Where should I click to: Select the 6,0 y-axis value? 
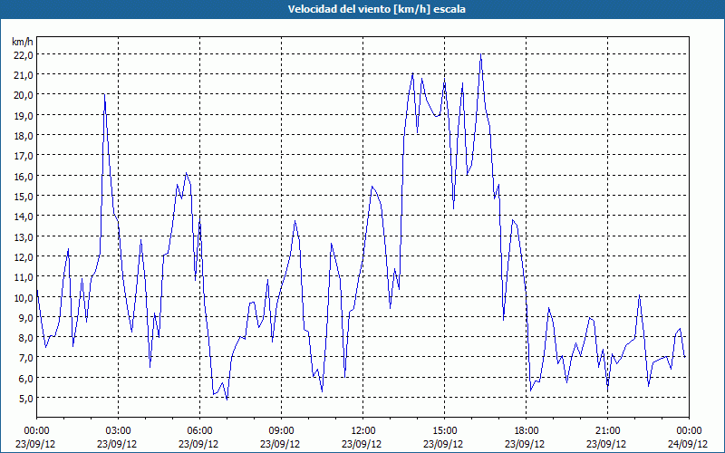coord(25,378)
